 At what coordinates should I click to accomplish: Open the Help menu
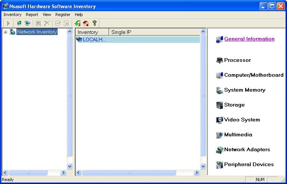(79, 15)
